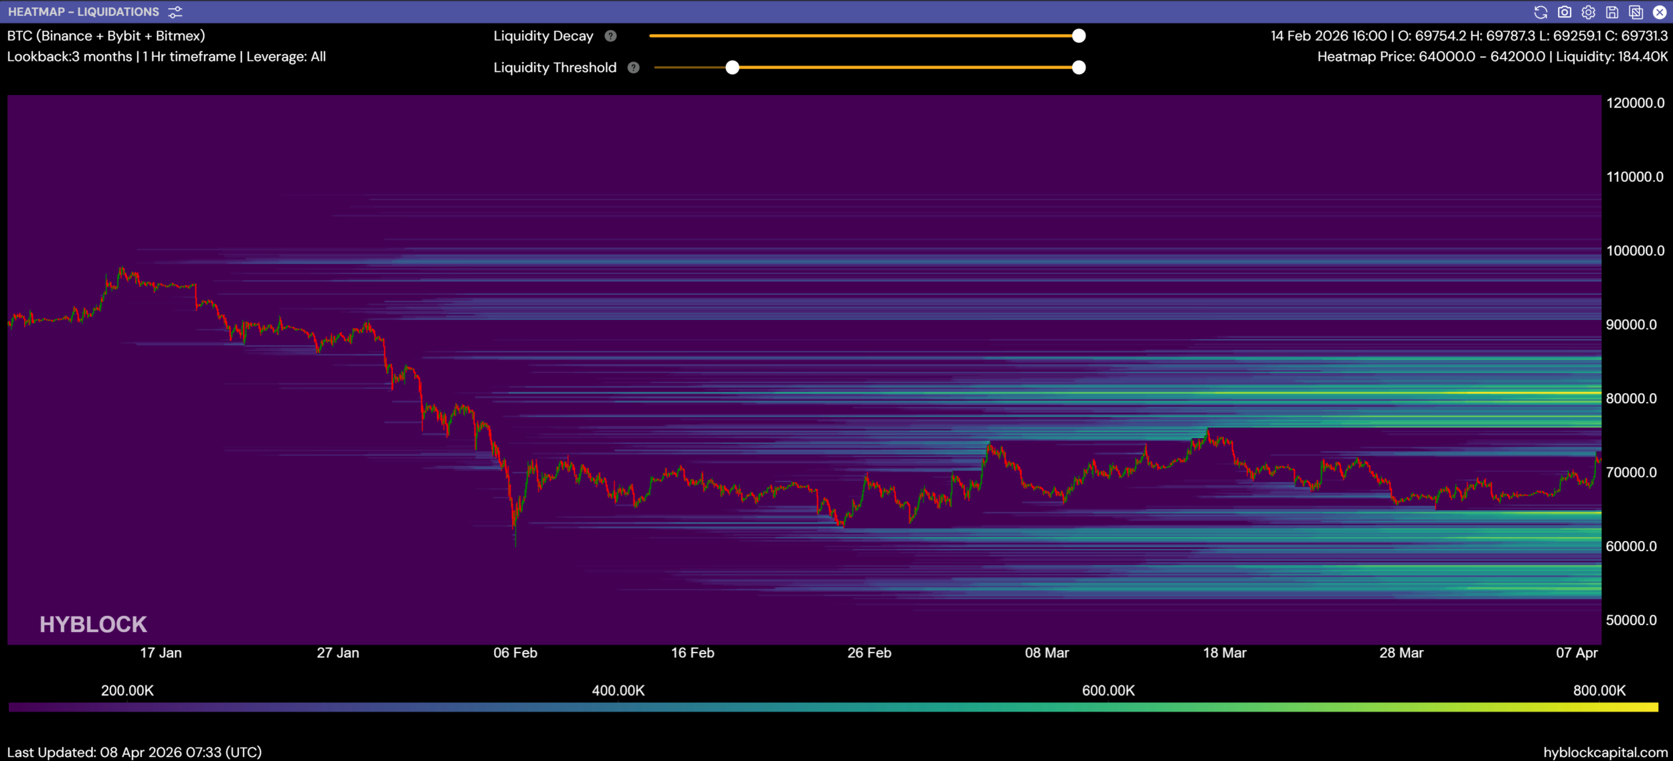Screen dimensions: 1673x761
Task: Click the refresh heatmap data icon
Action: 1540,12
